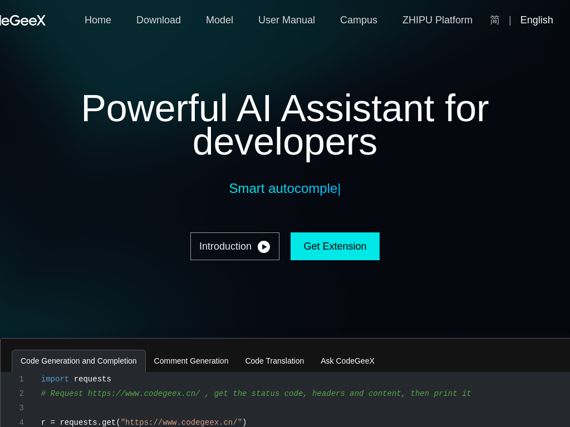
Task: Click the requests.get code on line 4
Action: [x=144, y=423]
